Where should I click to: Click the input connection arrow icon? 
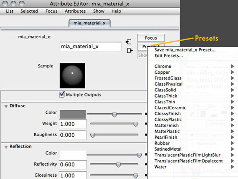129,42
